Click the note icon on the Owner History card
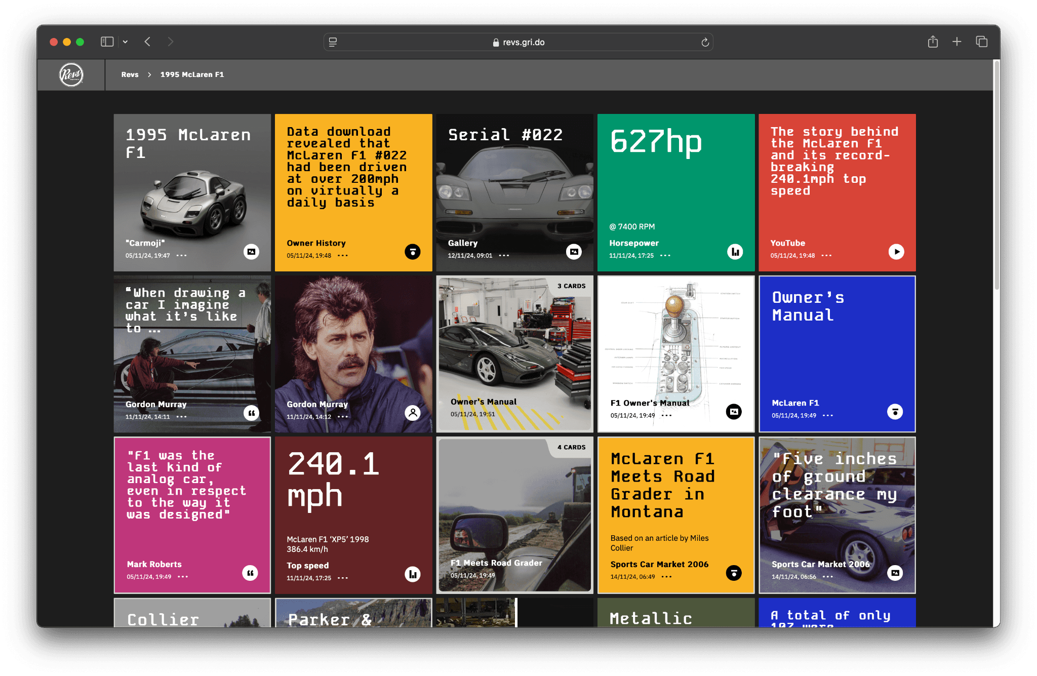The width and height of the screenshot is (1037, 676). 413,252
